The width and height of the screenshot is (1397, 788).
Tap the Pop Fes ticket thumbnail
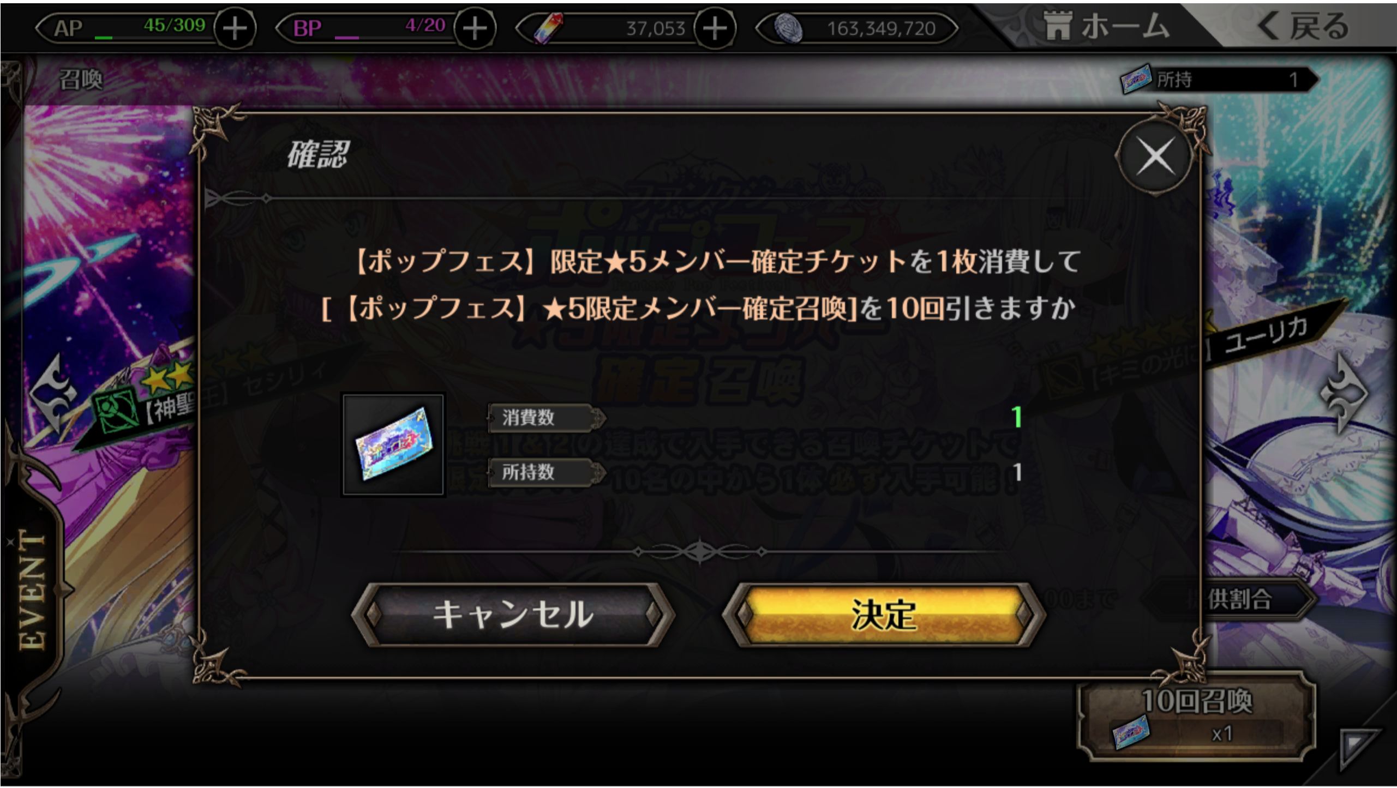[x=393, y=444]
